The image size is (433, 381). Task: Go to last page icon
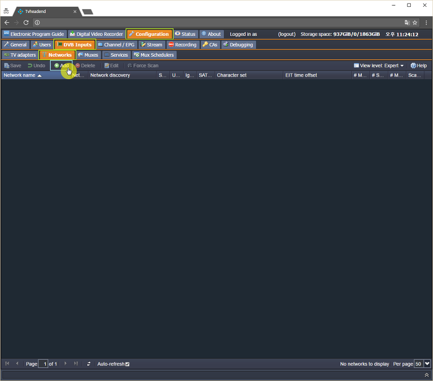click(x=75, y=364)
